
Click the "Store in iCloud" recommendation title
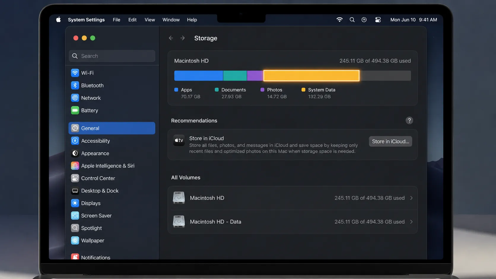[206, 138]
